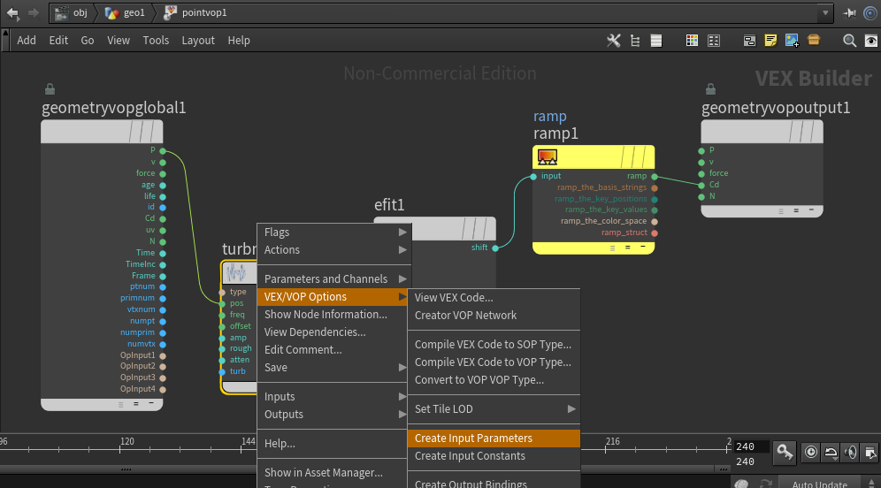
Task: Click the lock above geometryvopglobal1
Action: coord(50,88)
